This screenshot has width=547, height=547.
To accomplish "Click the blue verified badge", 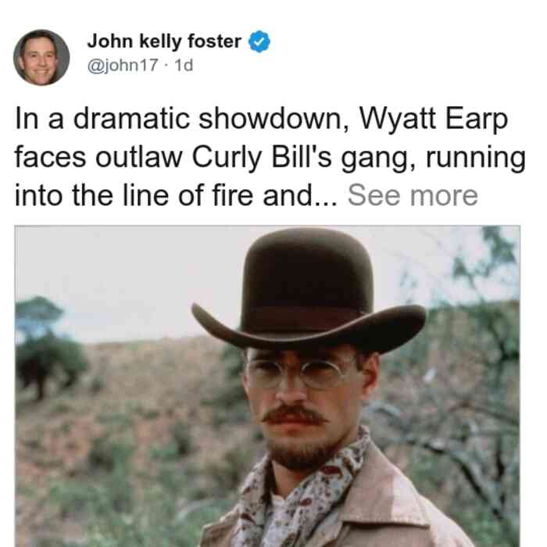I will [x=259, y=41].
